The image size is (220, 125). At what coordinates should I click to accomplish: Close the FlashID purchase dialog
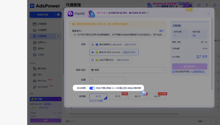click(208, 13)
